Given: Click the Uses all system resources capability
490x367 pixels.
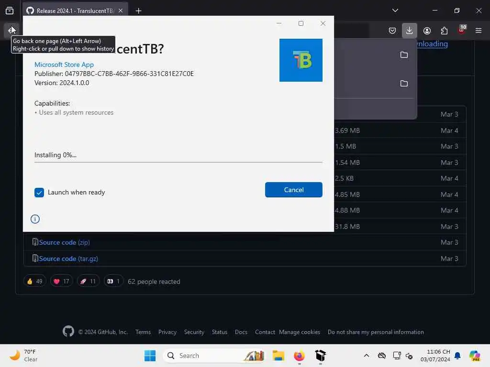Looking at the screenshot, I should 76,113.
